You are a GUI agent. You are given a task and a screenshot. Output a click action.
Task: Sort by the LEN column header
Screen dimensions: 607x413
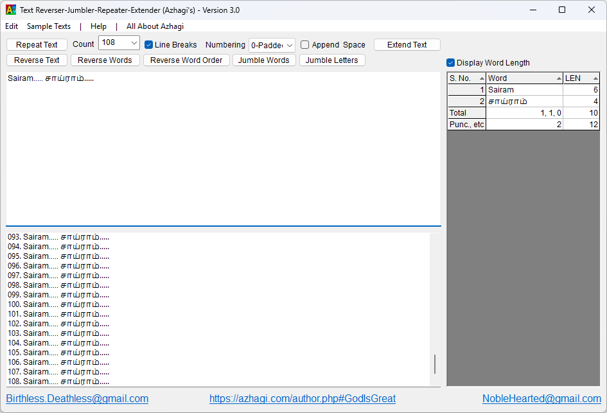(x=581, y=78)
